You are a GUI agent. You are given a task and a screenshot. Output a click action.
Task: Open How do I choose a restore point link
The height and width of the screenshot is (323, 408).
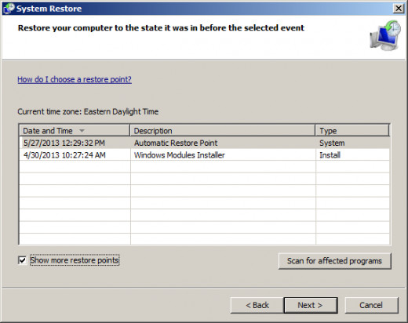(75, 79)
